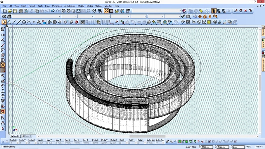Open the Drawing Setup gear icon
The image size is (265, 149).
4,16
